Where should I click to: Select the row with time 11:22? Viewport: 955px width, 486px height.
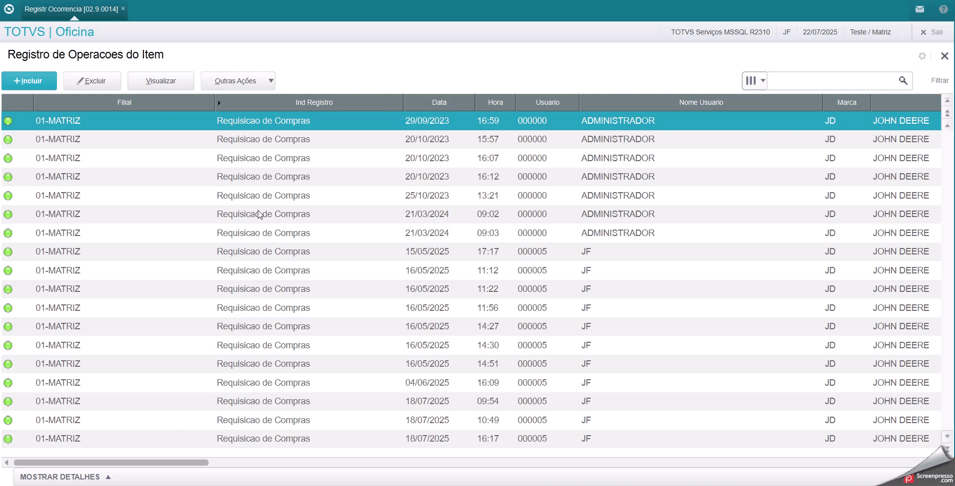pos(471,289)
